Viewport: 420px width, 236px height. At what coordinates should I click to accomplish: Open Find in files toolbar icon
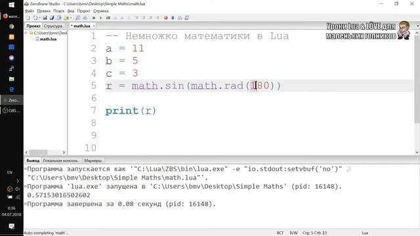(x=85, y=18)
